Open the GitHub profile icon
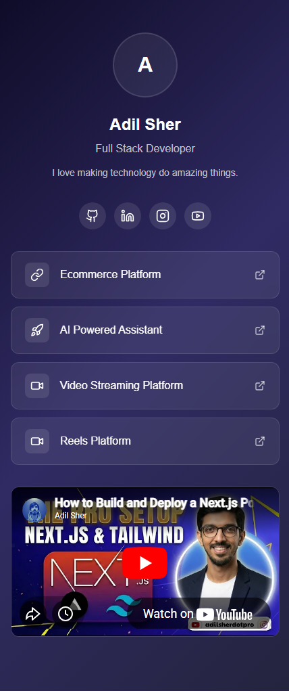Screen dimensions: 289x693 click(x=93, y=216)
